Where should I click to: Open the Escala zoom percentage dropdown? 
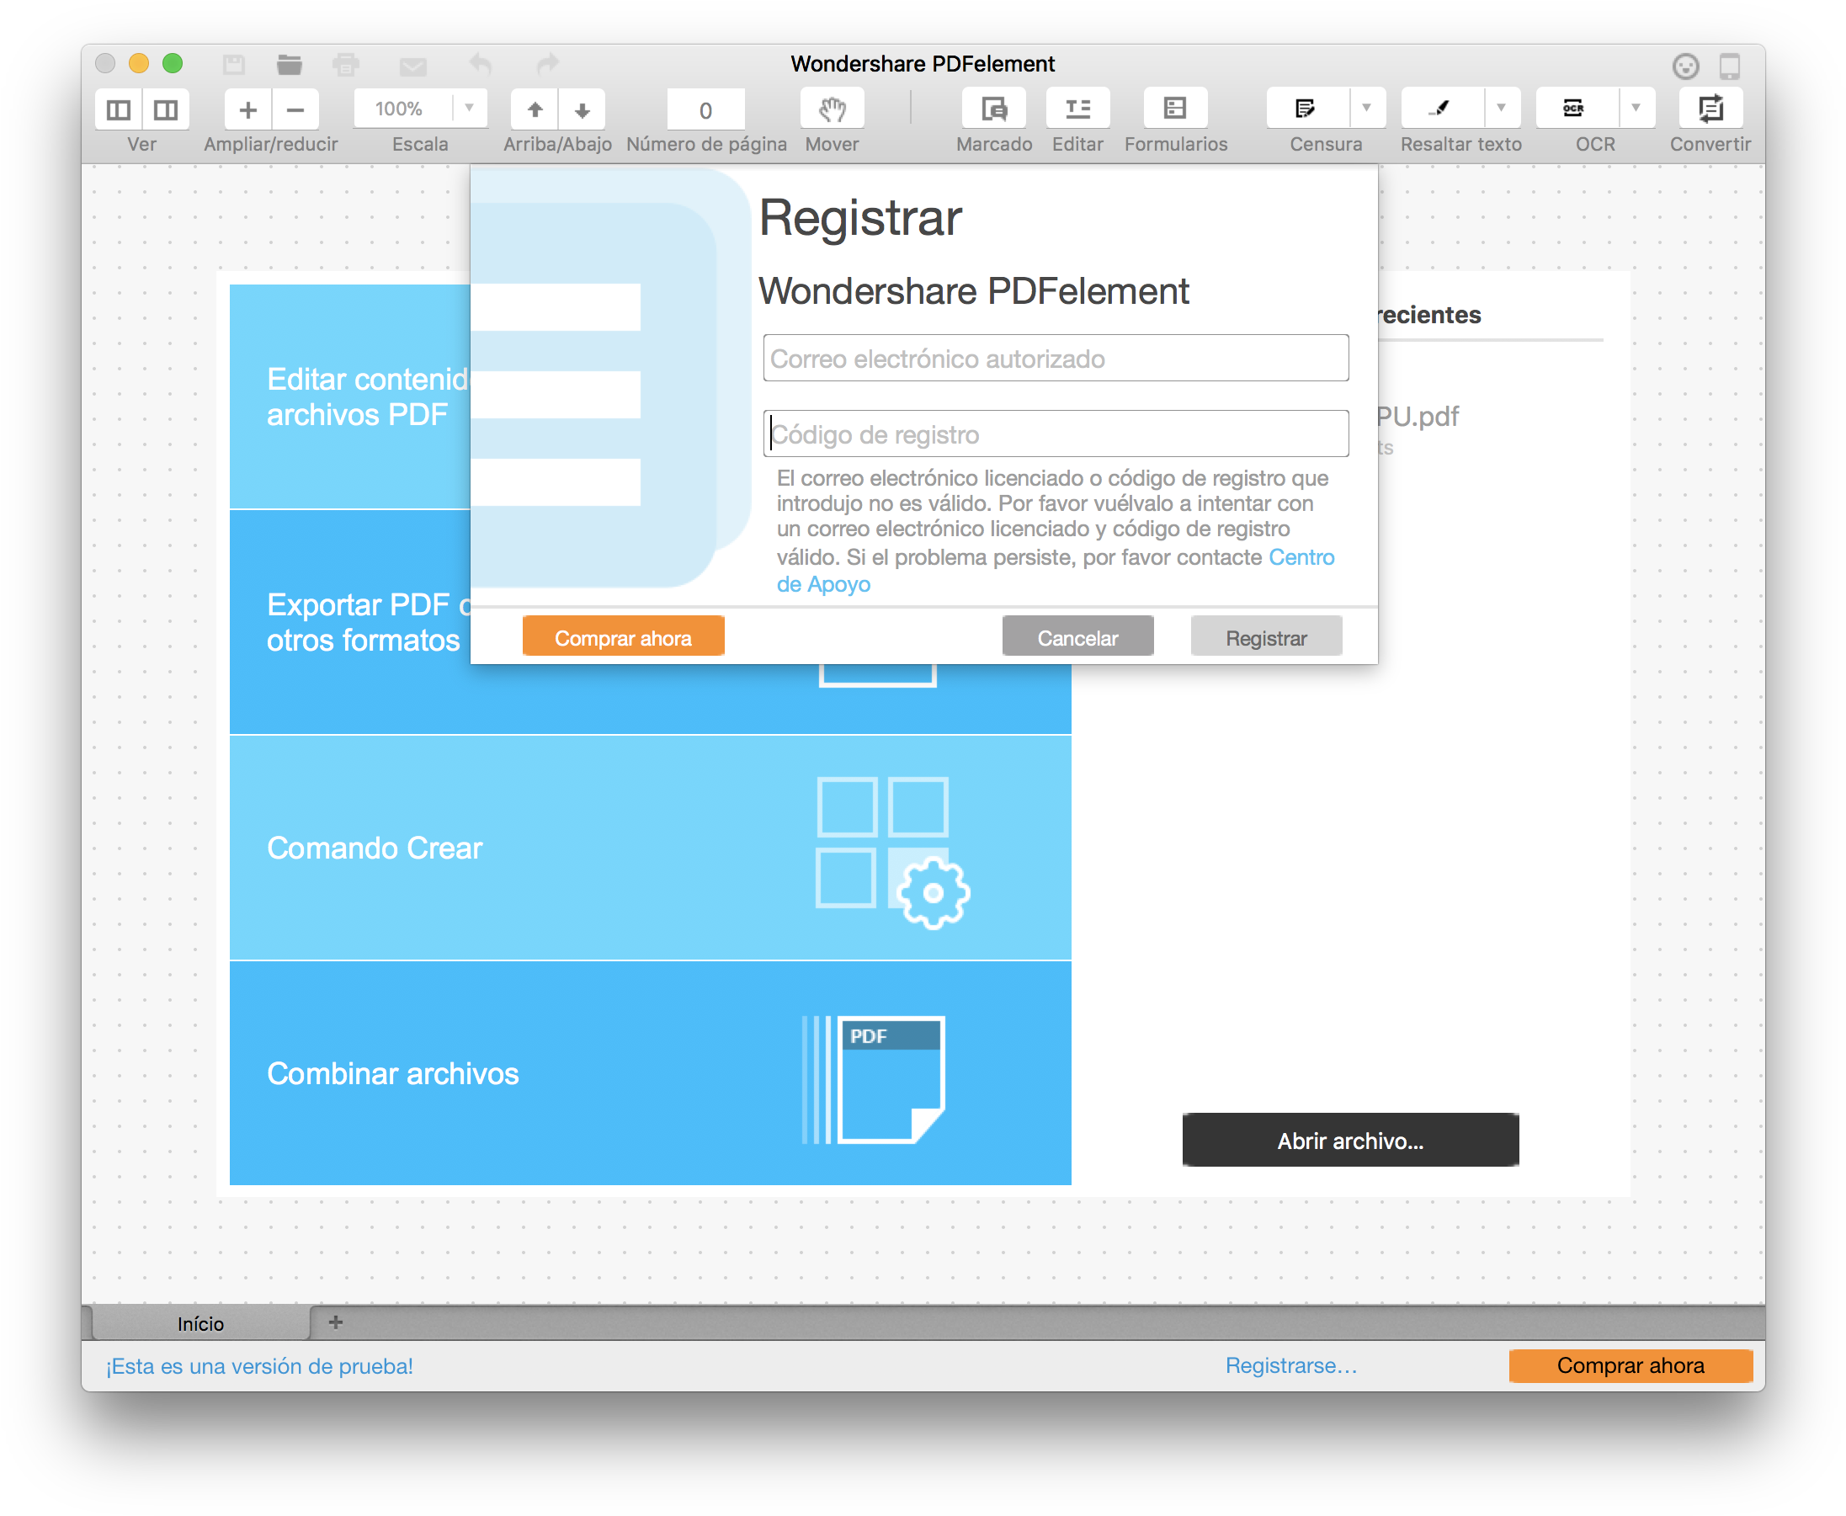click(x=469, y=109)
